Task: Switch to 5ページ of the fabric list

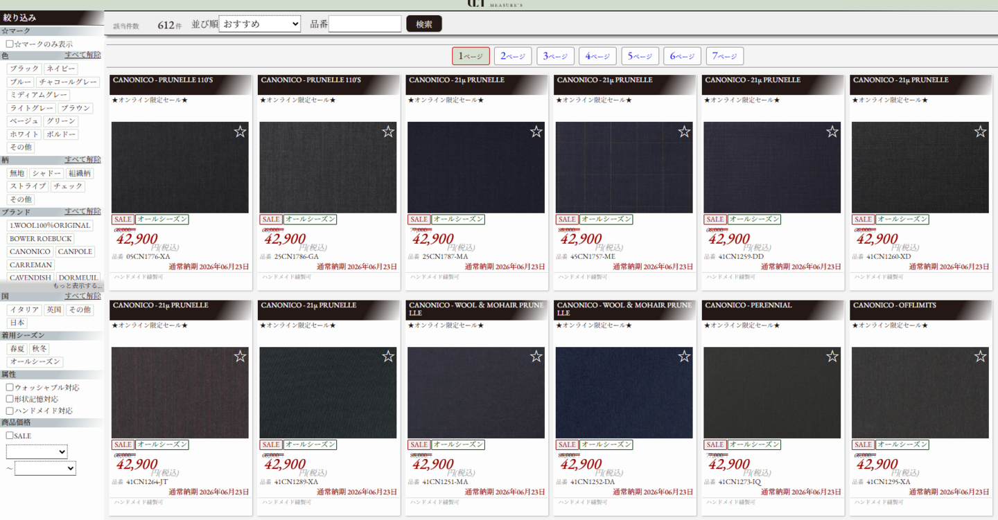Action: coord(640,56)
